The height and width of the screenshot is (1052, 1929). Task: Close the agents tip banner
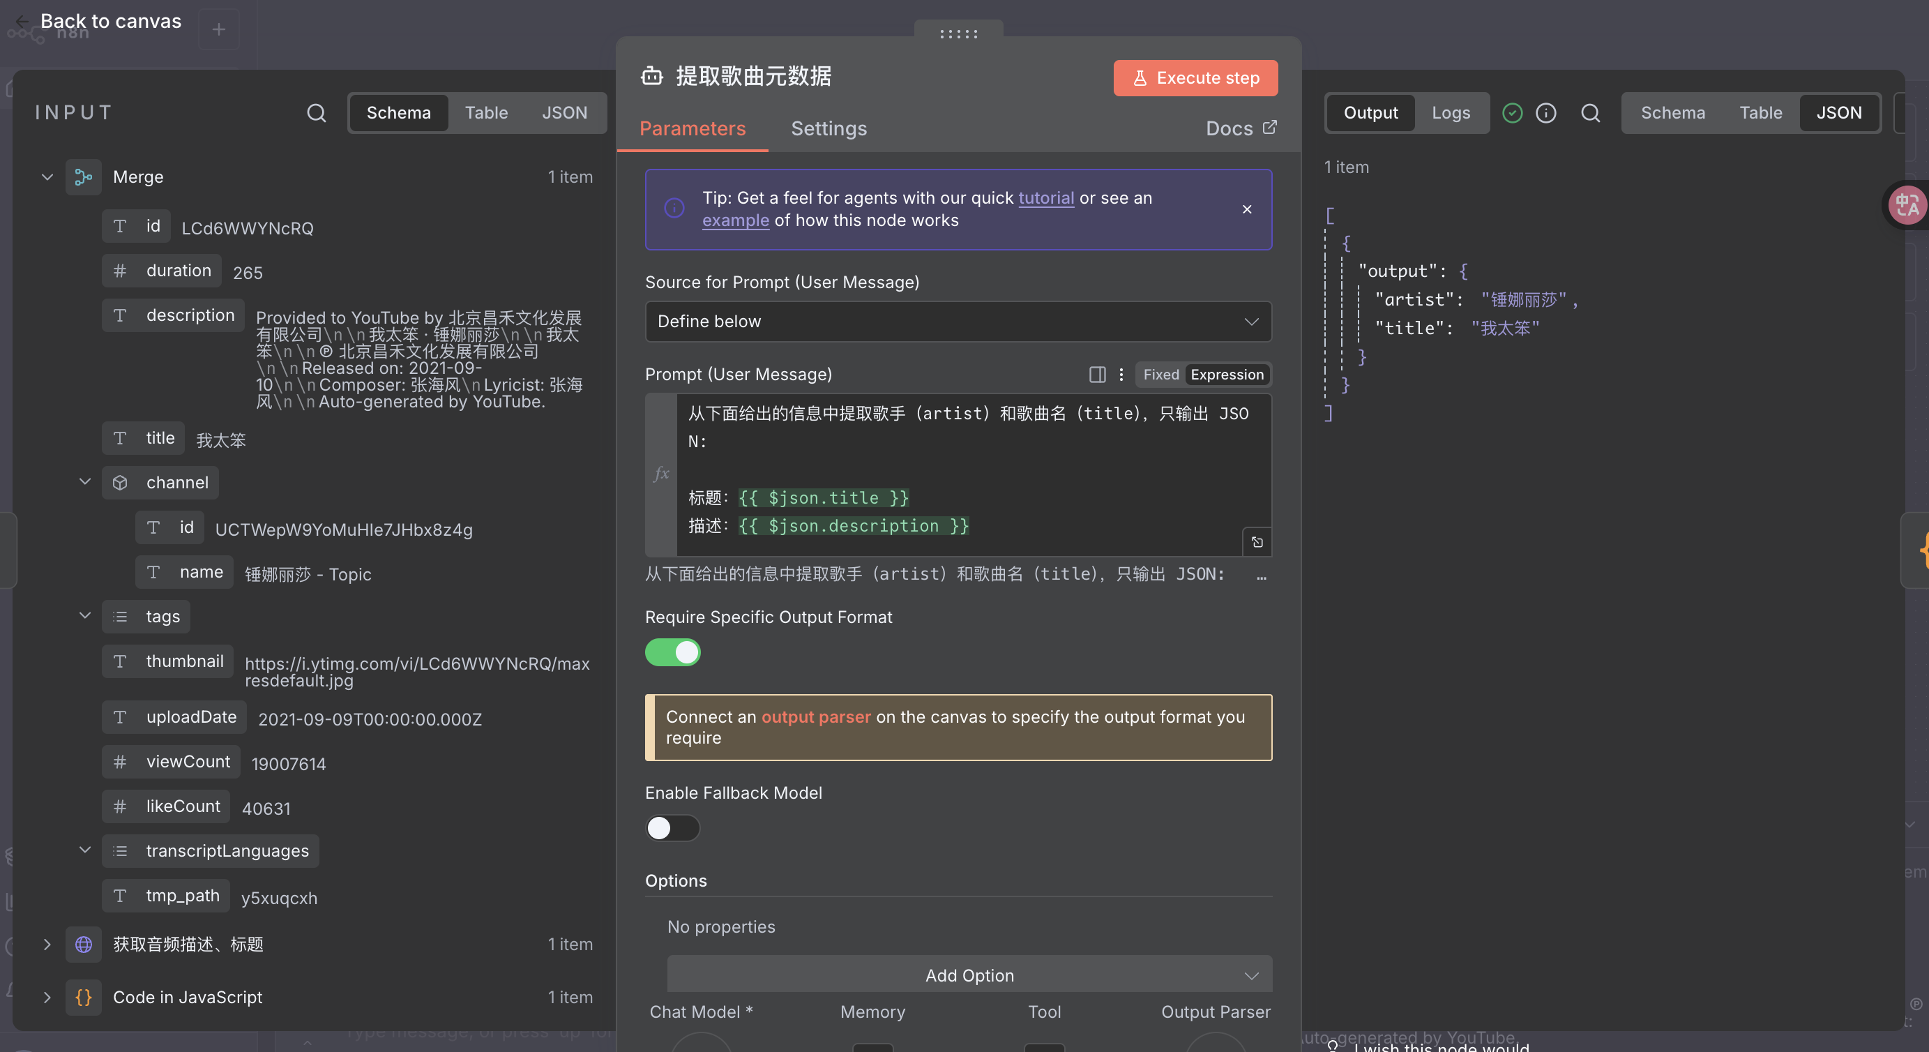1247,210
